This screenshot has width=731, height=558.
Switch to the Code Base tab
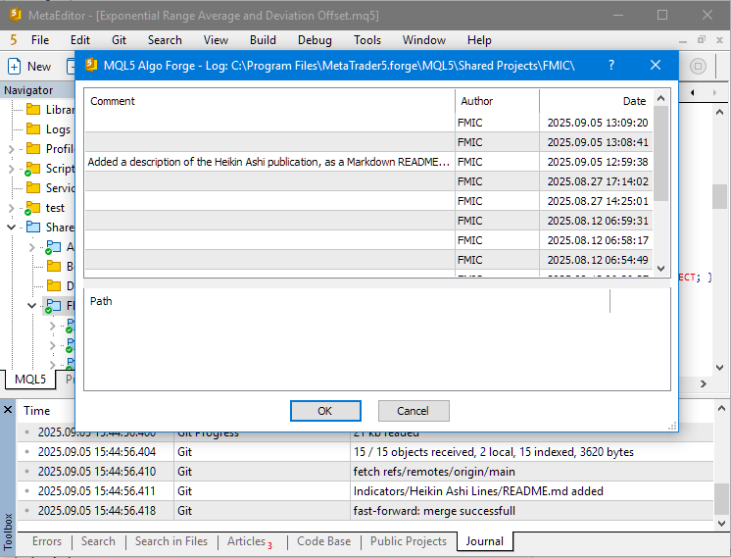click(323, 541)
